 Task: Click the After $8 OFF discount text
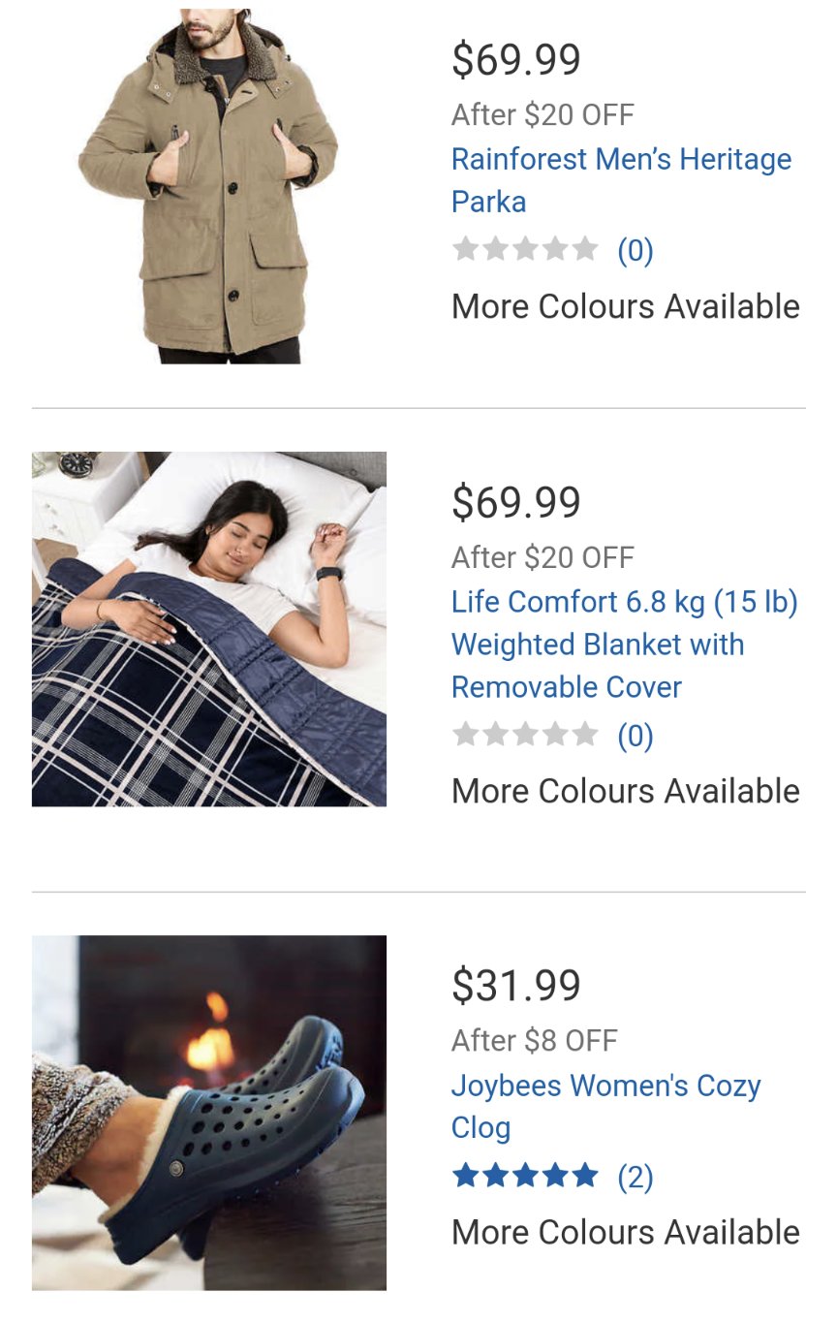(535, 1041)
